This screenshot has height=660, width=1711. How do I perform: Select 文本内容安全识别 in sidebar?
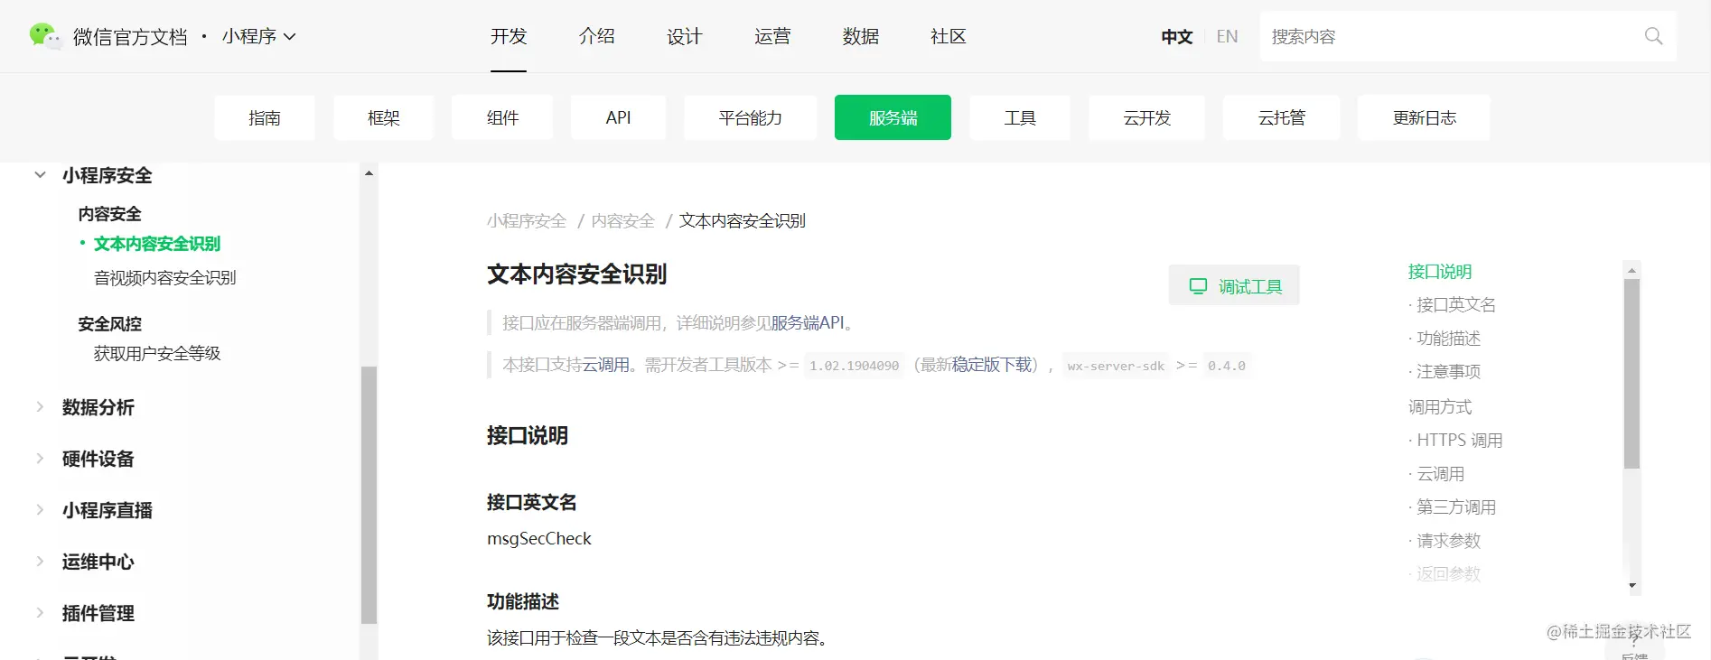click(x=157, y=244)
